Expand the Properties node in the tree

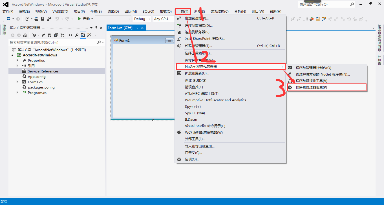pos(17,60)
